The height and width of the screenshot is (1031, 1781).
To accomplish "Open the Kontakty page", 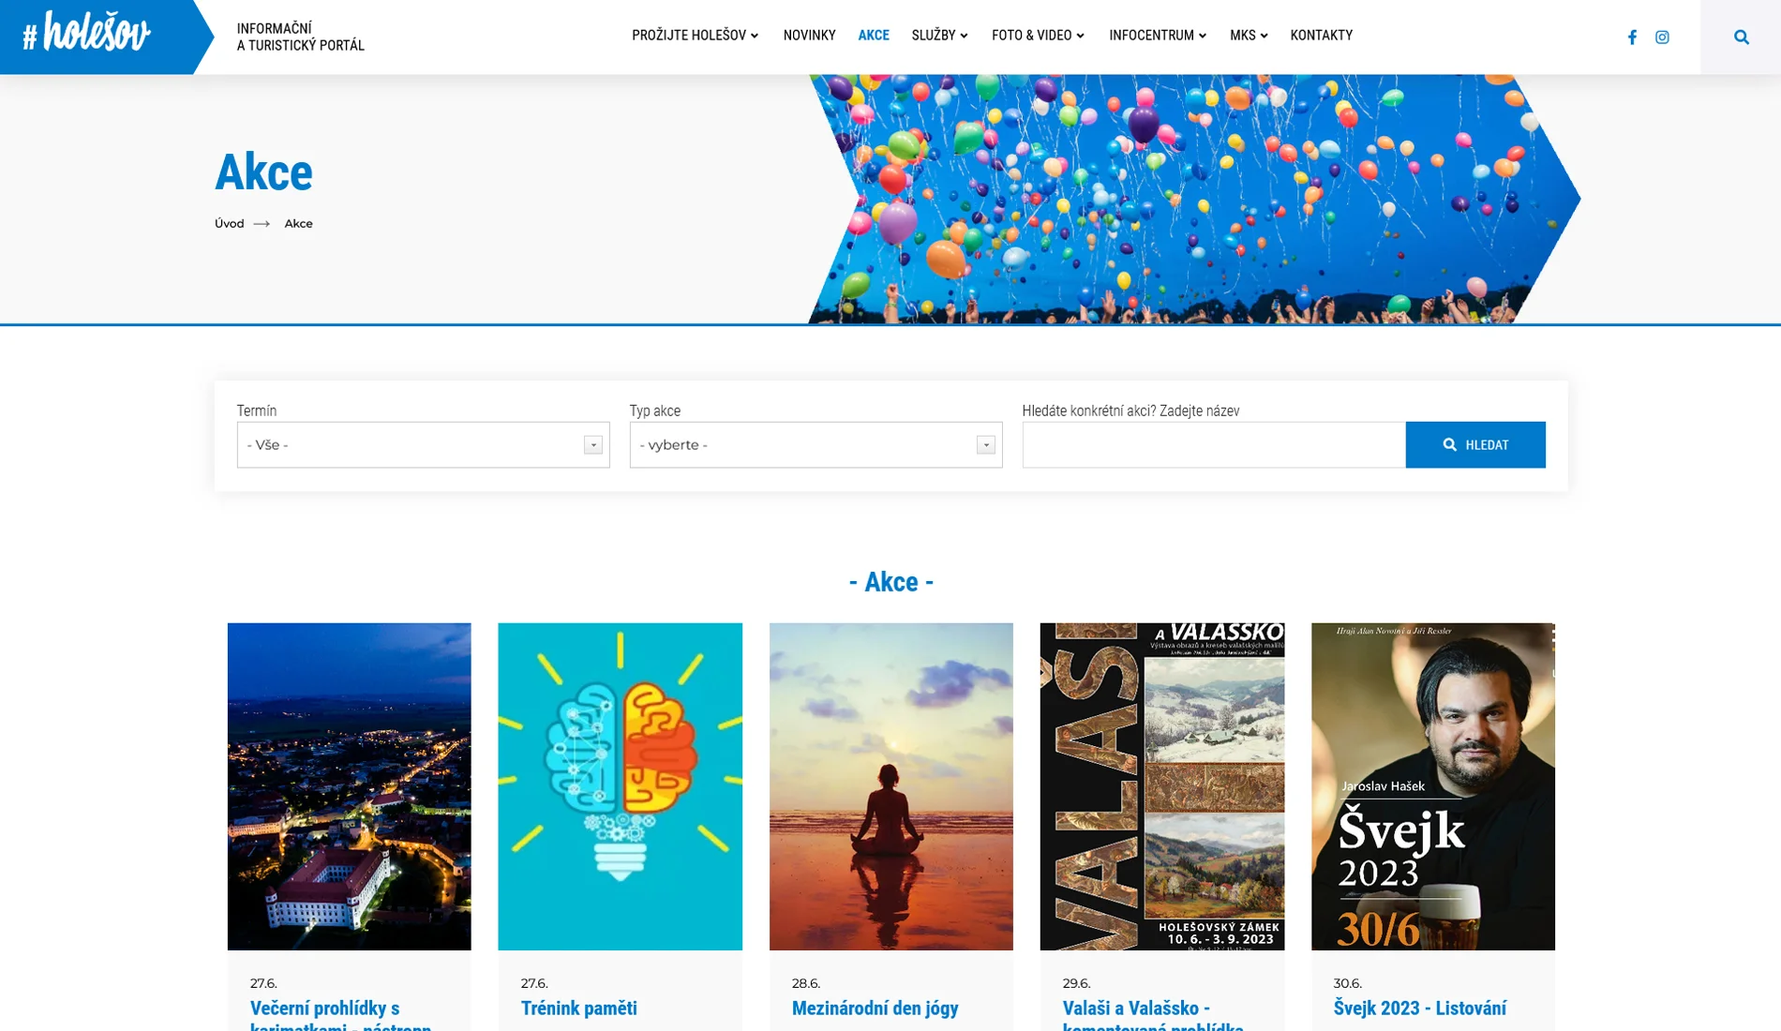I will coord(1321,36).
